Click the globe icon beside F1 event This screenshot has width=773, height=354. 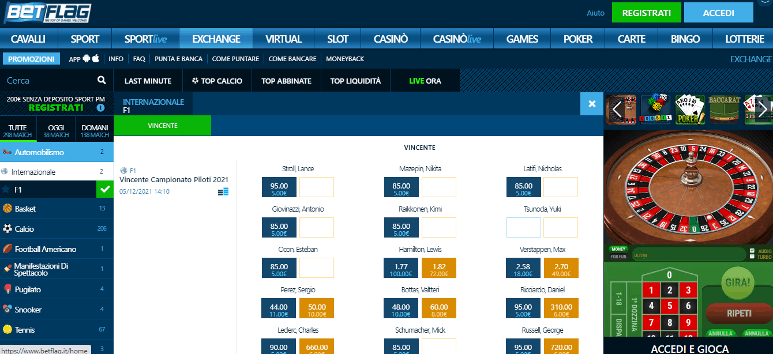point(123,171)
